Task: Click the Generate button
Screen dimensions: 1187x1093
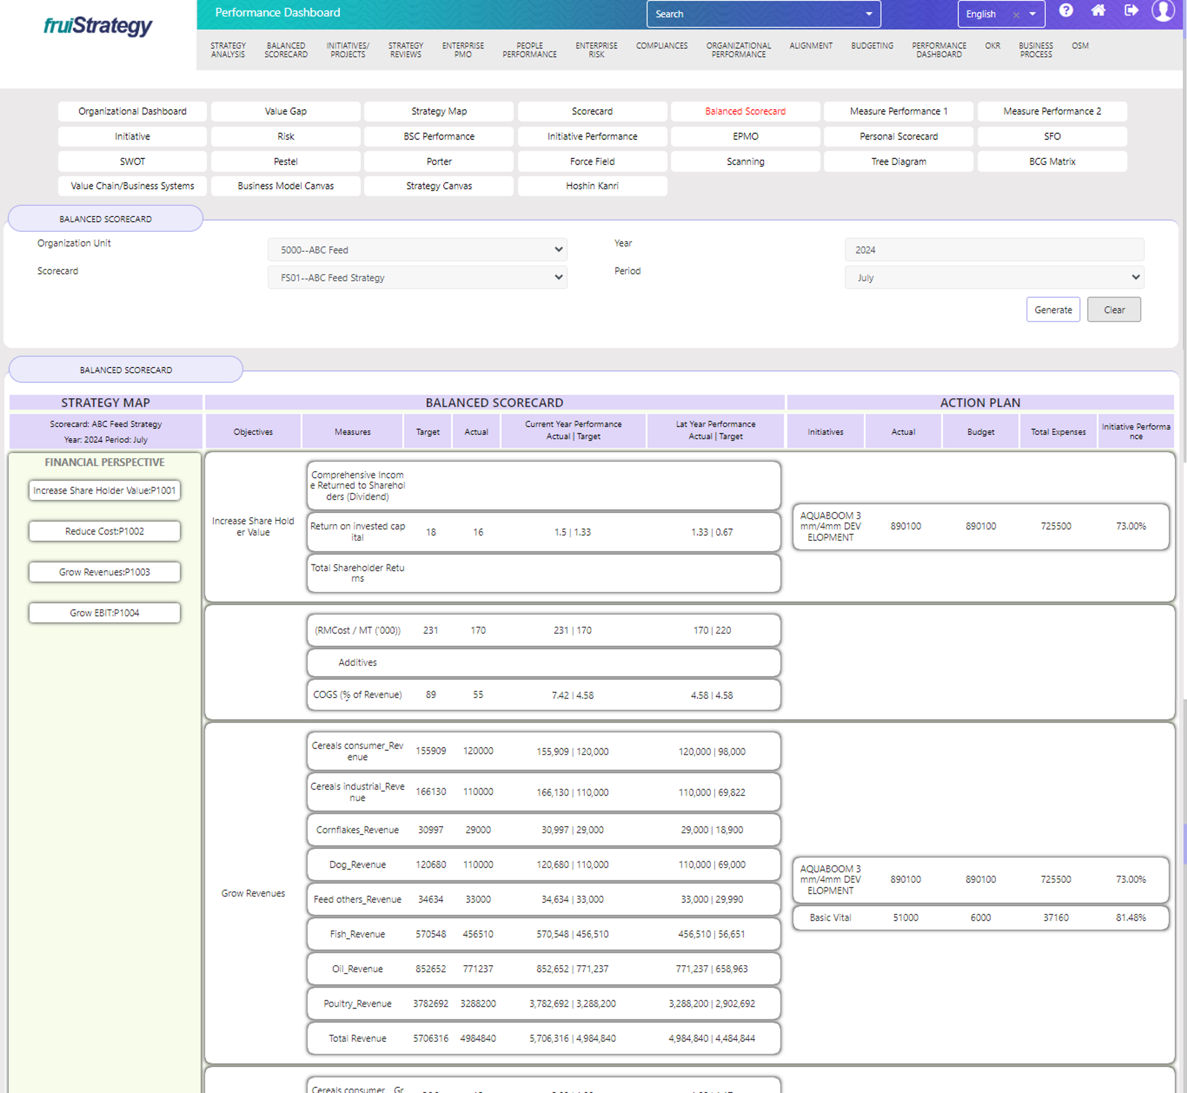Action: 1053,310
